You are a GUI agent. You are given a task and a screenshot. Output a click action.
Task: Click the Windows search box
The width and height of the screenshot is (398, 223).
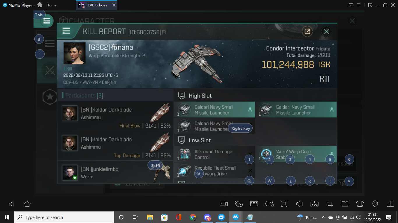[64, 217]
